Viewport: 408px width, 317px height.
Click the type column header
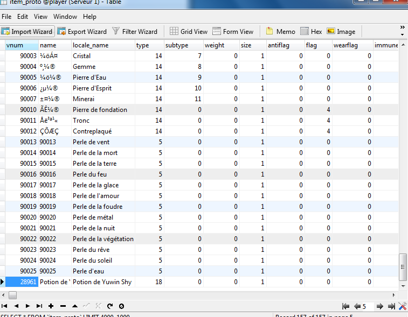pyautogui.click(x=149, y=45)
